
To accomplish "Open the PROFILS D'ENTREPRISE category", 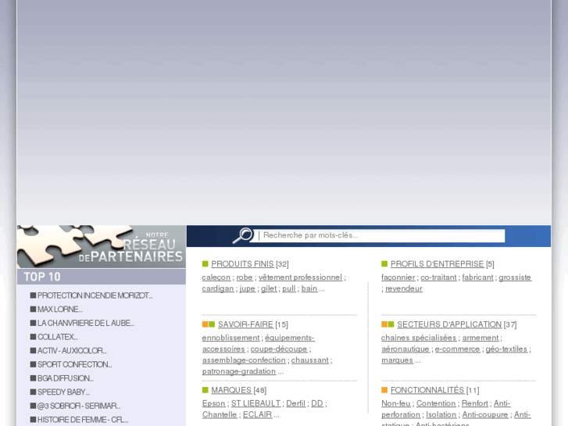I will point(438,264).
